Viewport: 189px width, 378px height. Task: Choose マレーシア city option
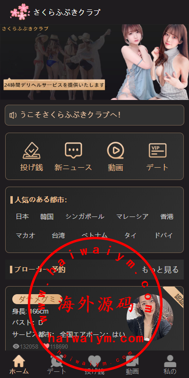[x=132, y=216]
